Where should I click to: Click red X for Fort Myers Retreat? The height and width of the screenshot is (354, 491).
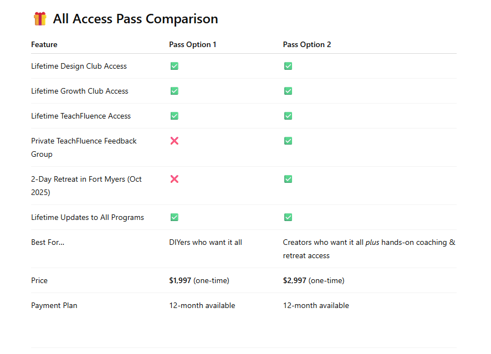[x=175, y=179]
